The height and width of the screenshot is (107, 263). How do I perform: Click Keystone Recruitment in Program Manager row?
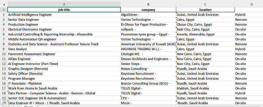pos(148,79)
